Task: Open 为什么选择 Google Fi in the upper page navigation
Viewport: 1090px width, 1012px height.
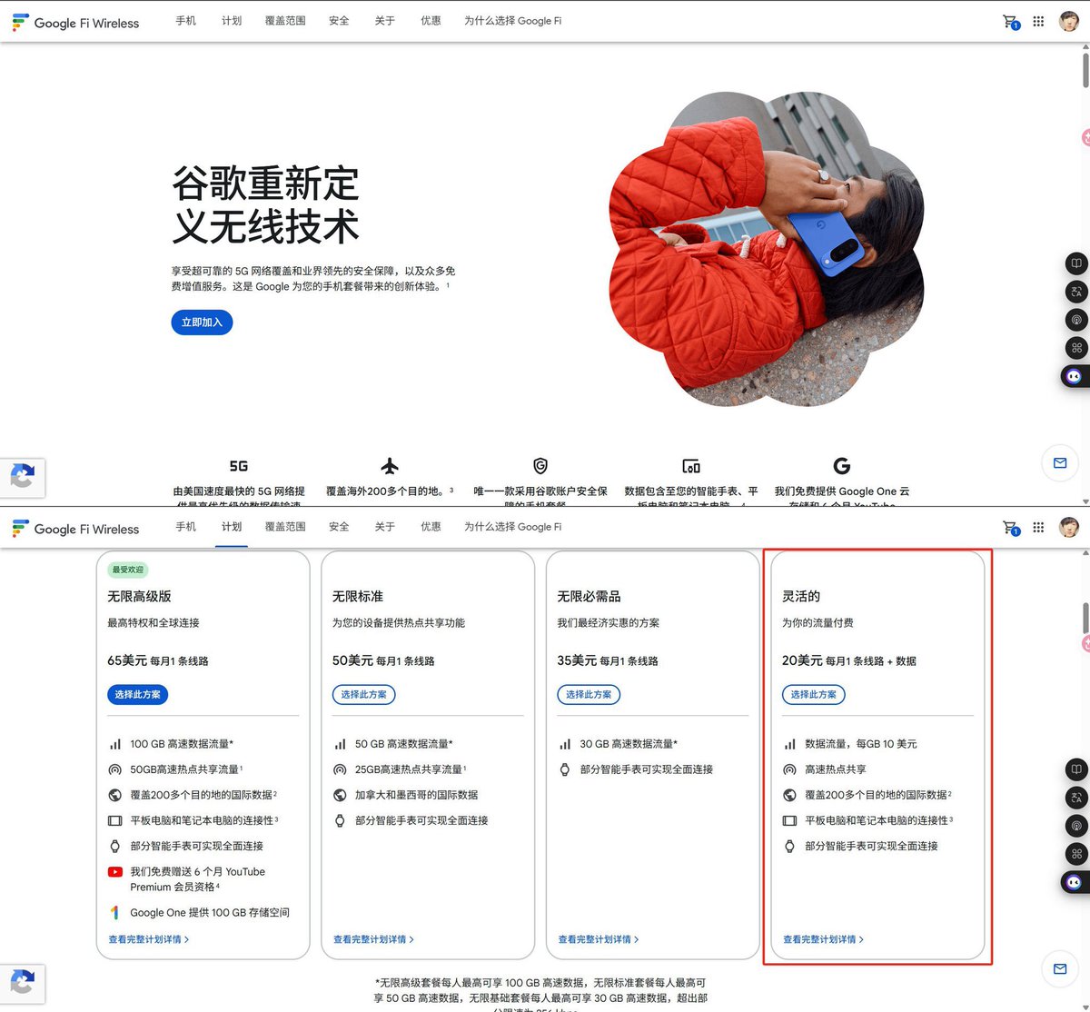Action: [x=513, y=20]
